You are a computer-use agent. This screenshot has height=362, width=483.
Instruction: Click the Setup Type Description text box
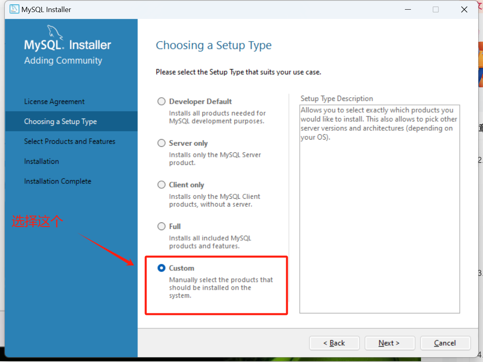tap(380, 209)
